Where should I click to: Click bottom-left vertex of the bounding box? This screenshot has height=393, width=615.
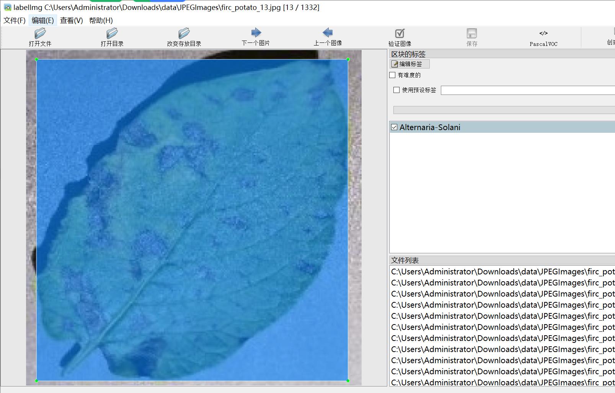pyautogui.click(x=37, y=381)
